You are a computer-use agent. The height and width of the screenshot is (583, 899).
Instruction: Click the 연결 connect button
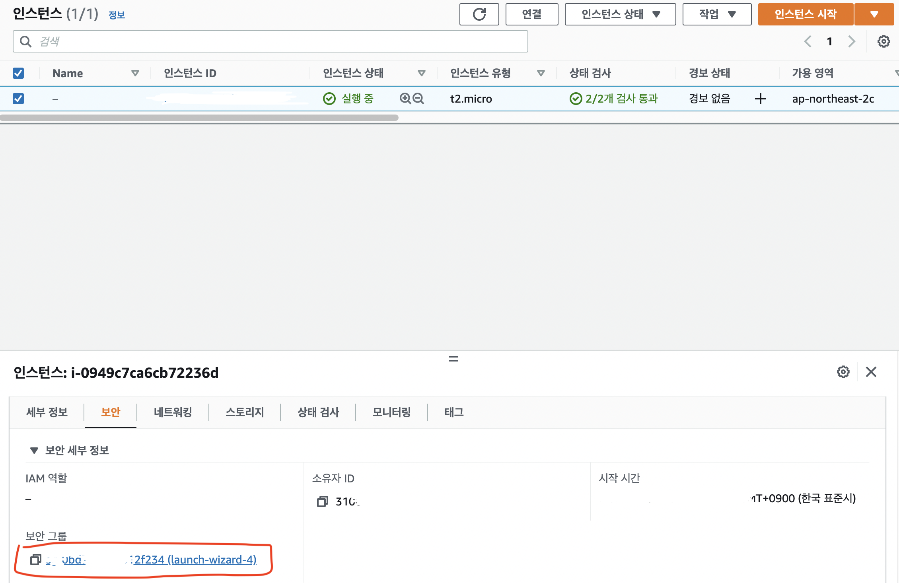(x=531, y=14)
